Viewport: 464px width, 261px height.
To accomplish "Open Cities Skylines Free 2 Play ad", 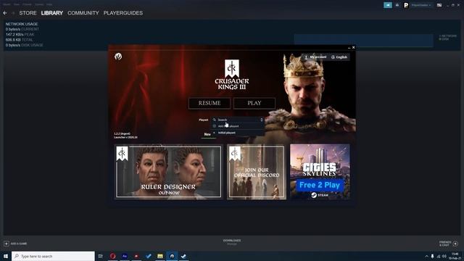I will pyautogui.click(x=320, y=172).
